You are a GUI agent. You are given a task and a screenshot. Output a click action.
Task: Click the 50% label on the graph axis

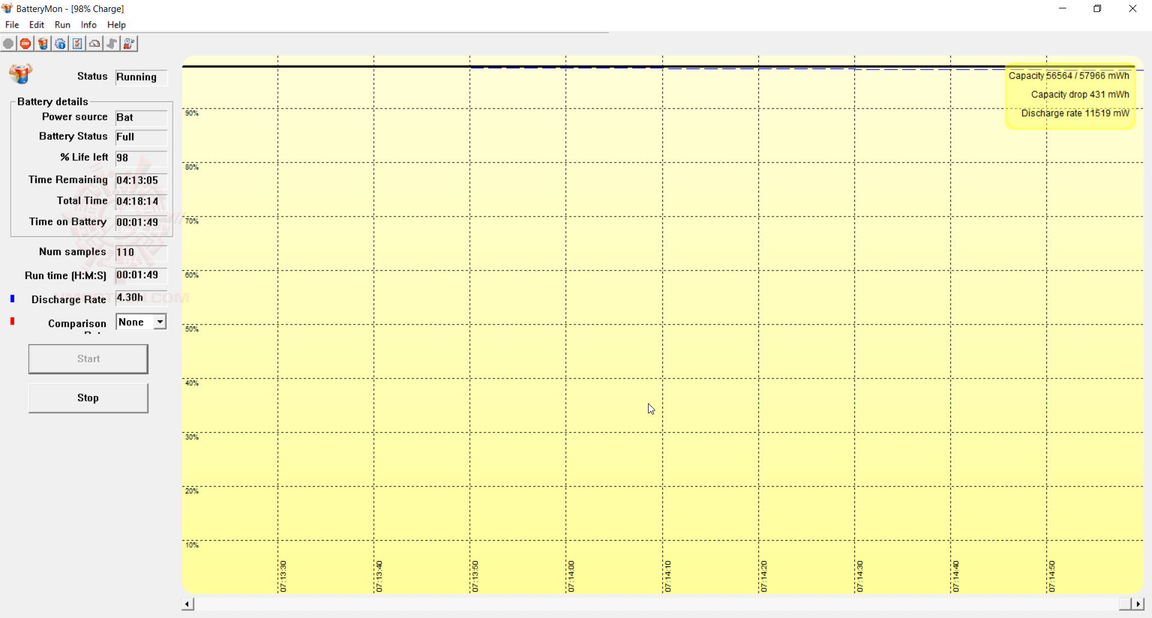(x=192, y=329)
